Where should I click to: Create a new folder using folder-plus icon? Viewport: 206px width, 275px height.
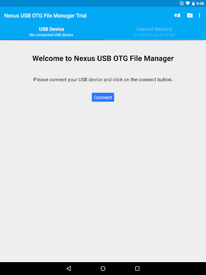190,16
